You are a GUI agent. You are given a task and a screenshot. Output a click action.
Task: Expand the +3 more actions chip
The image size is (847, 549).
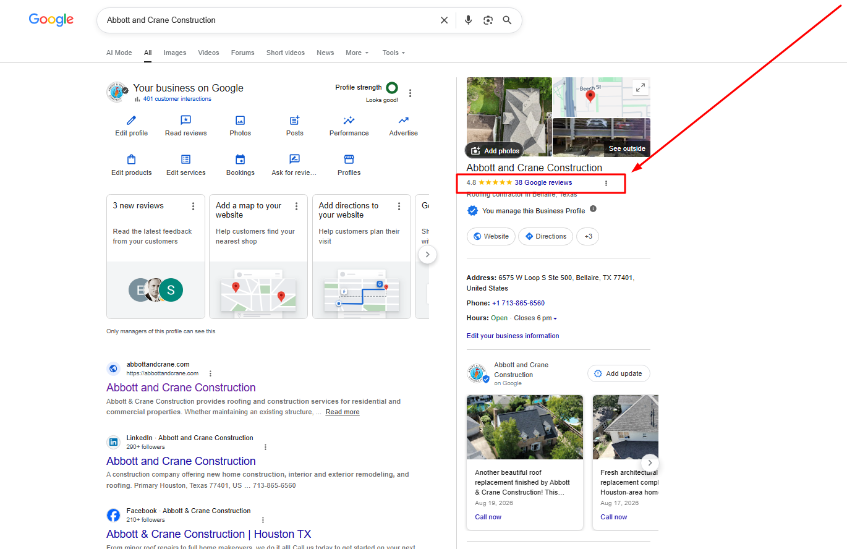588,236
